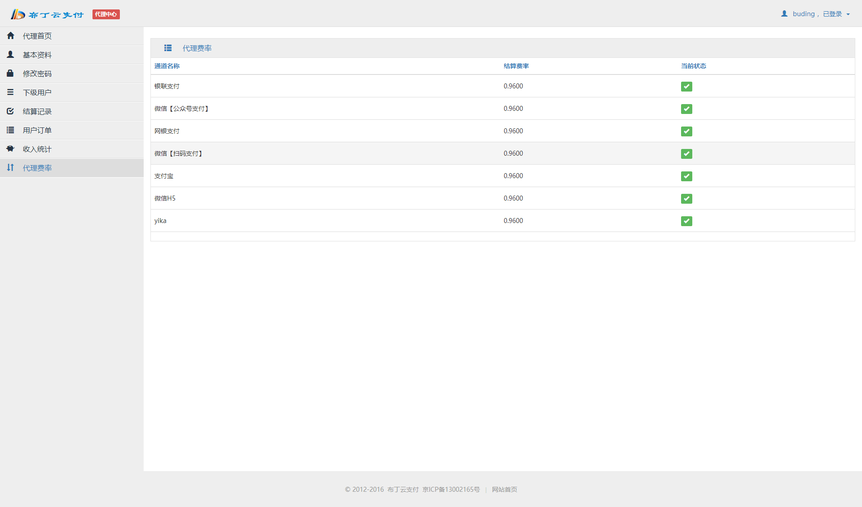Click the 通道名称 column header
The image size is (862, 507).
click(167, 66)
